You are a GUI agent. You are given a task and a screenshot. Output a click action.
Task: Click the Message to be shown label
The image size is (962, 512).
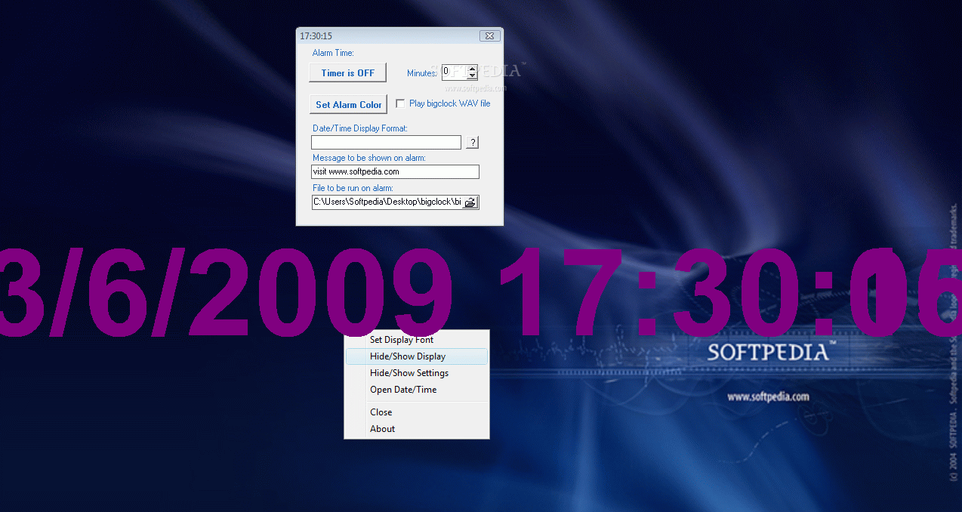(369, 158)
